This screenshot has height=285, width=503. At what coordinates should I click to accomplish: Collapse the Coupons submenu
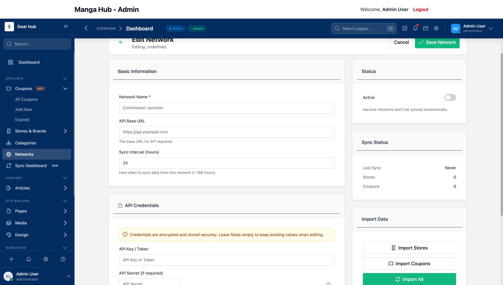(x=65, y=89)
